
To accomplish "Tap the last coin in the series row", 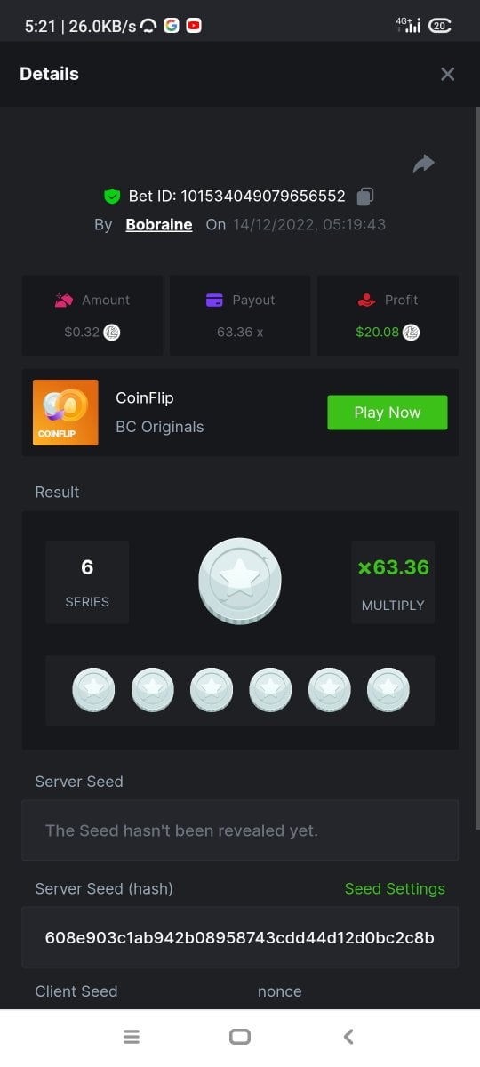I will [x=388, y=690].
